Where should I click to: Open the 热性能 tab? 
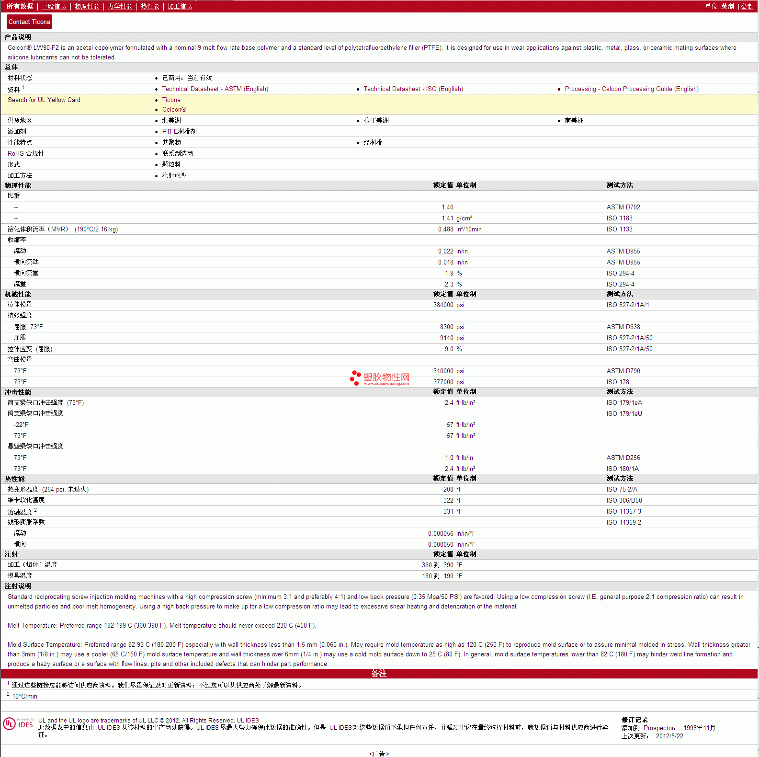tap(150, 6)
